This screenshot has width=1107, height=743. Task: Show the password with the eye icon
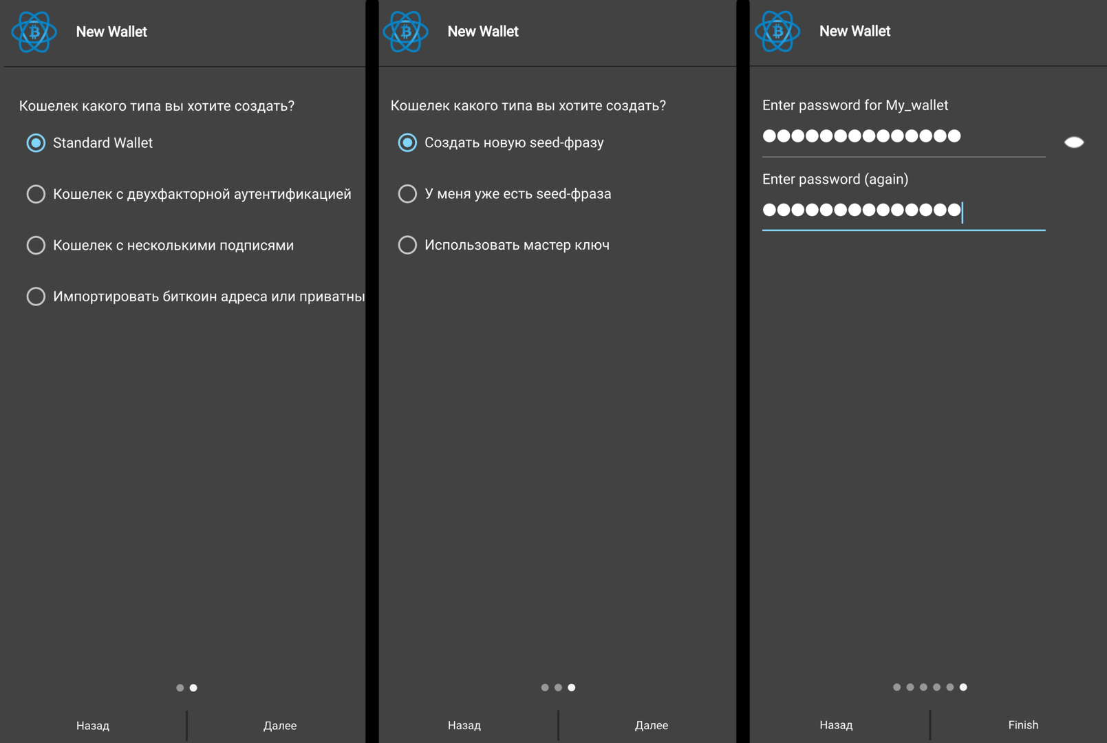[x=1073, y=142]
